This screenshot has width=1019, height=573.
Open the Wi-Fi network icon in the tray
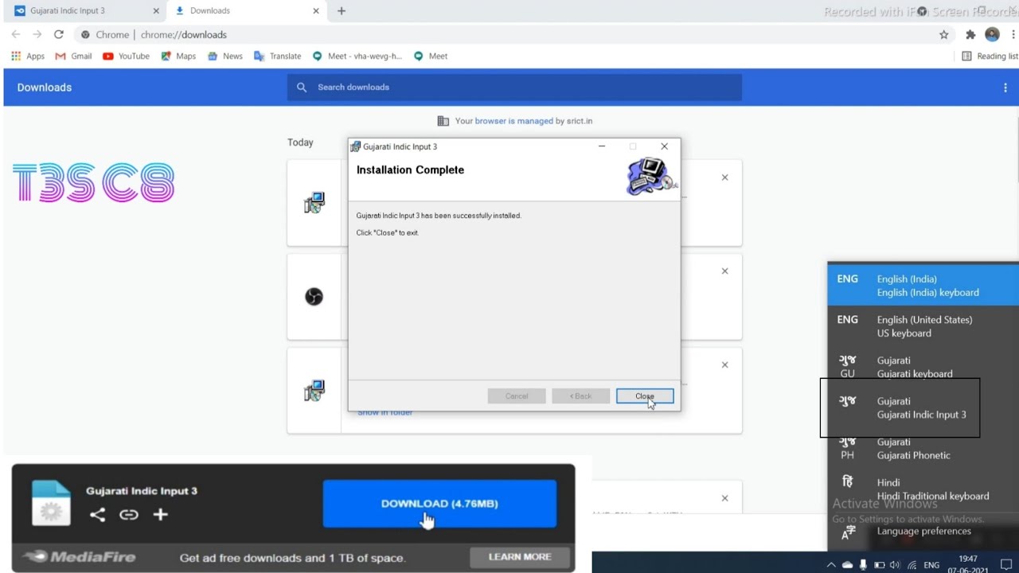coord(912,565)
